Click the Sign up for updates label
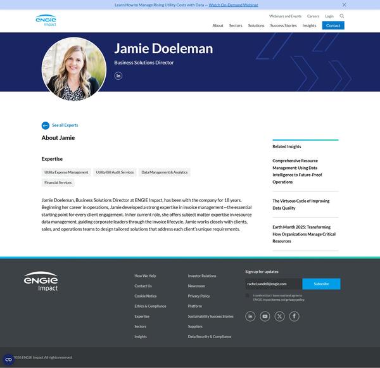The image size is (380, 368). 262,272
